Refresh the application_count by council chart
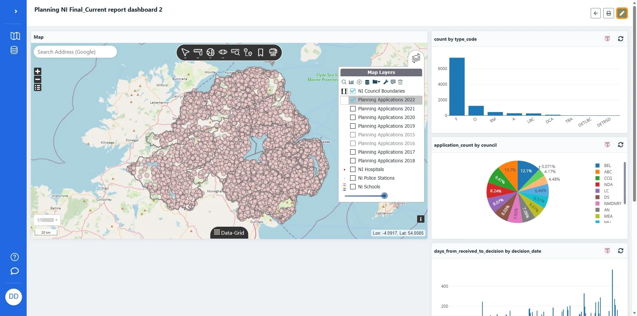 [x=621, y=145]
